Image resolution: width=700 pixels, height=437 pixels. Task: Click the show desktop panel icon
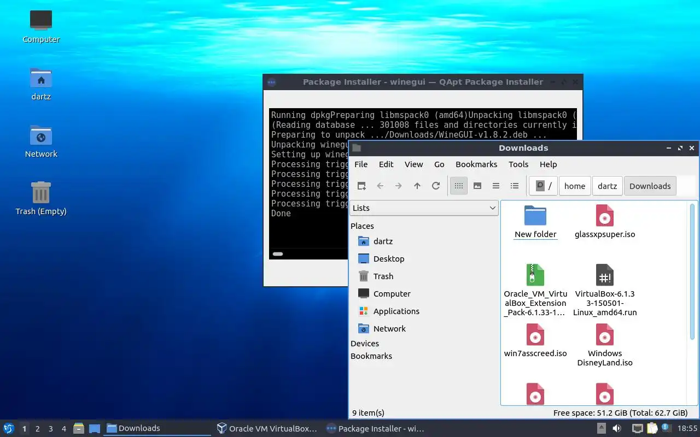94,428
